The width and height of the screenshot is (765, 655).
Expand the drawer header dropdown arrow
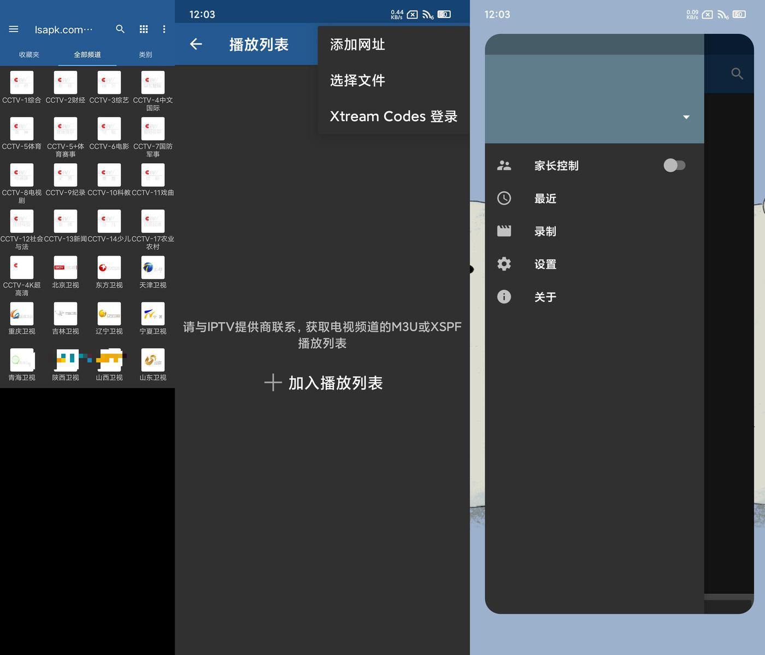(x=686, y=117)
